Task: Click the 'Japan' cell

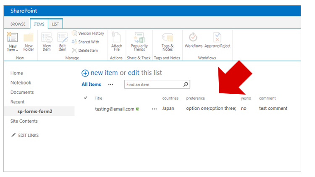Action: coord(168,108)
